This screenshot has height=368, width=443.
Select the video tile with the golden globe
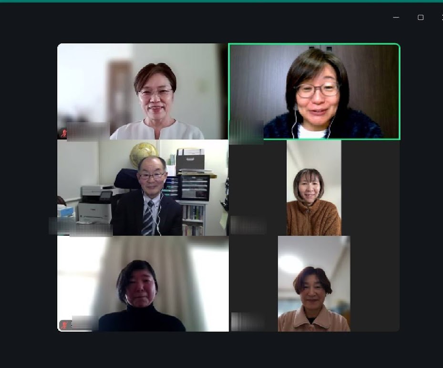pyautogui.click(x=143, y=188)
